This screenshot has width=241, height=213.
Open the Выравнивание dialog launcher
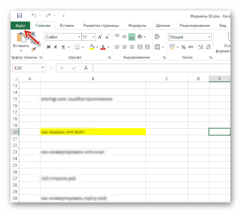(164, 58)
